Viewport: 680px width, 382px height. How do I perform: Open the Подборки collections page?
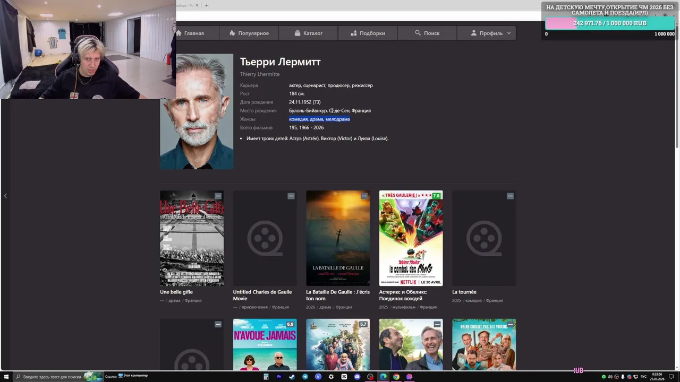tap(368, 33)
